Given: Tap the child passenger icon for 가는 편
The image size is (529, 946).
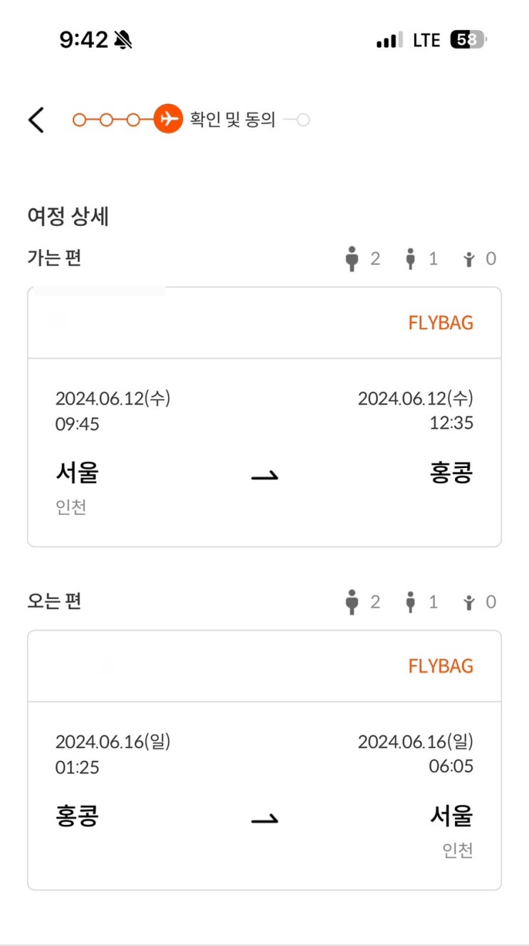Looking at the screenshot, I should 410,259.
